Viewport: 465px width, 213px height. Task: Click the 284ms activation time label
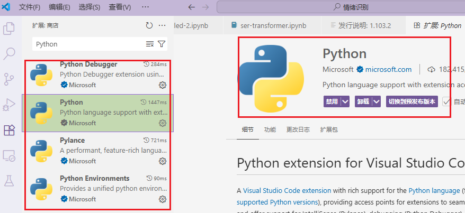(155, 64)
